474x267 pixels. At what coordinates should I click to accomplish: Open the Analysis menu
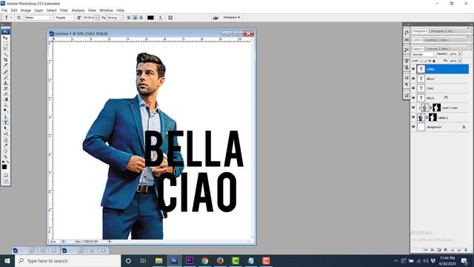point(78,10)
